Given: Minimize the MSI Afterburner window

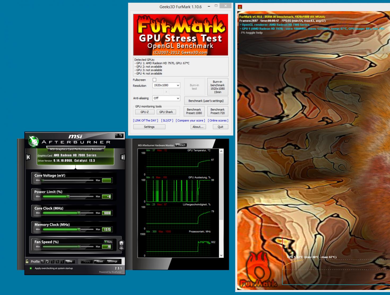Looking at the screenshot, I should (117, 135).
